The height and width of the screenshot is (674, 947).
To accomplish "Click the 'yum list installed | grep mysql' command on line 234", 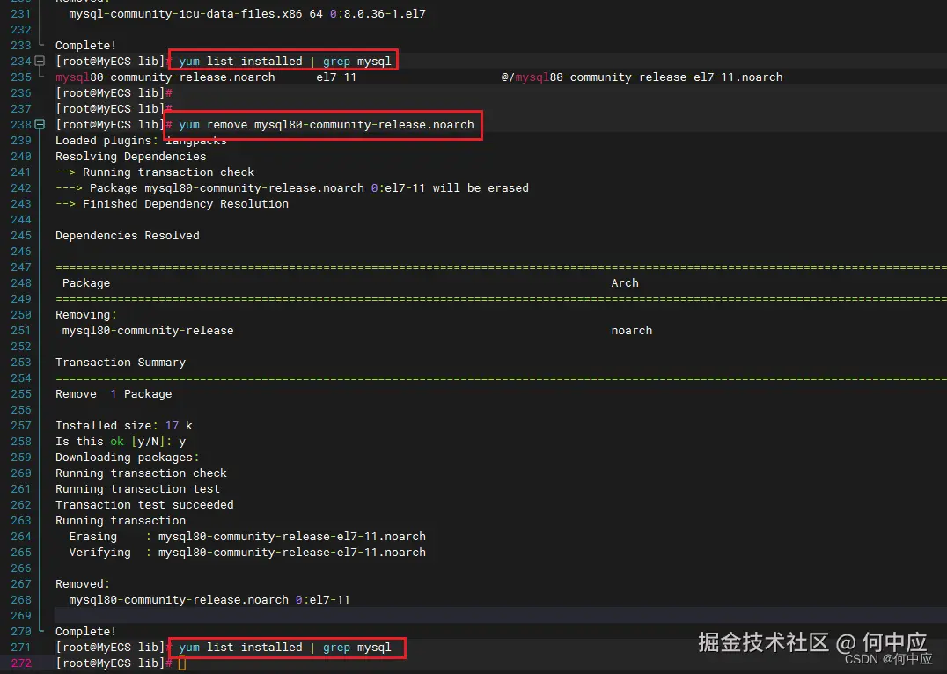I will 285,61.
